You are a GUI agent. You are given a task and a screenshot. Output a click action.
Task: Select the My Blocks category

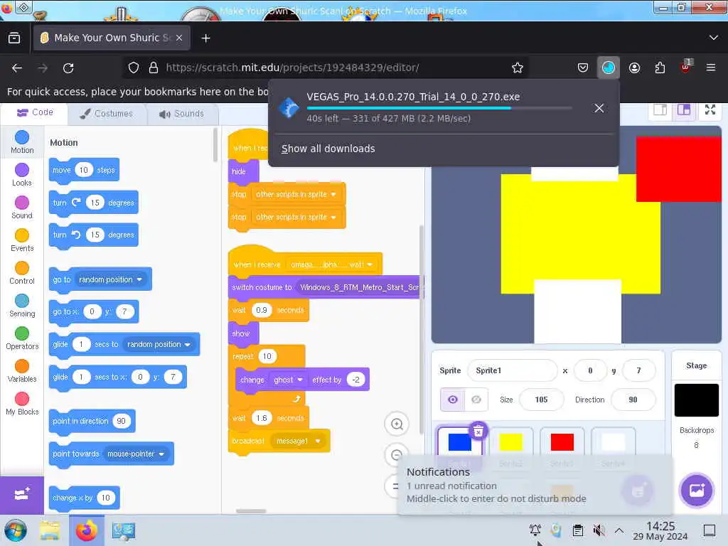[22, 404]
